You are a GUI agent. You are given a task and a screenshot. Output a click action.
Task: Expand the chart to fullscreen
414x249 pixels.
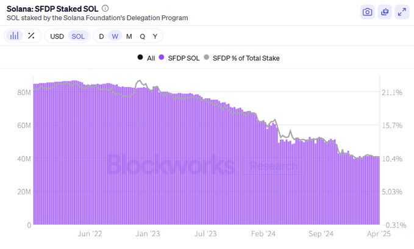[x=402, y=12]
